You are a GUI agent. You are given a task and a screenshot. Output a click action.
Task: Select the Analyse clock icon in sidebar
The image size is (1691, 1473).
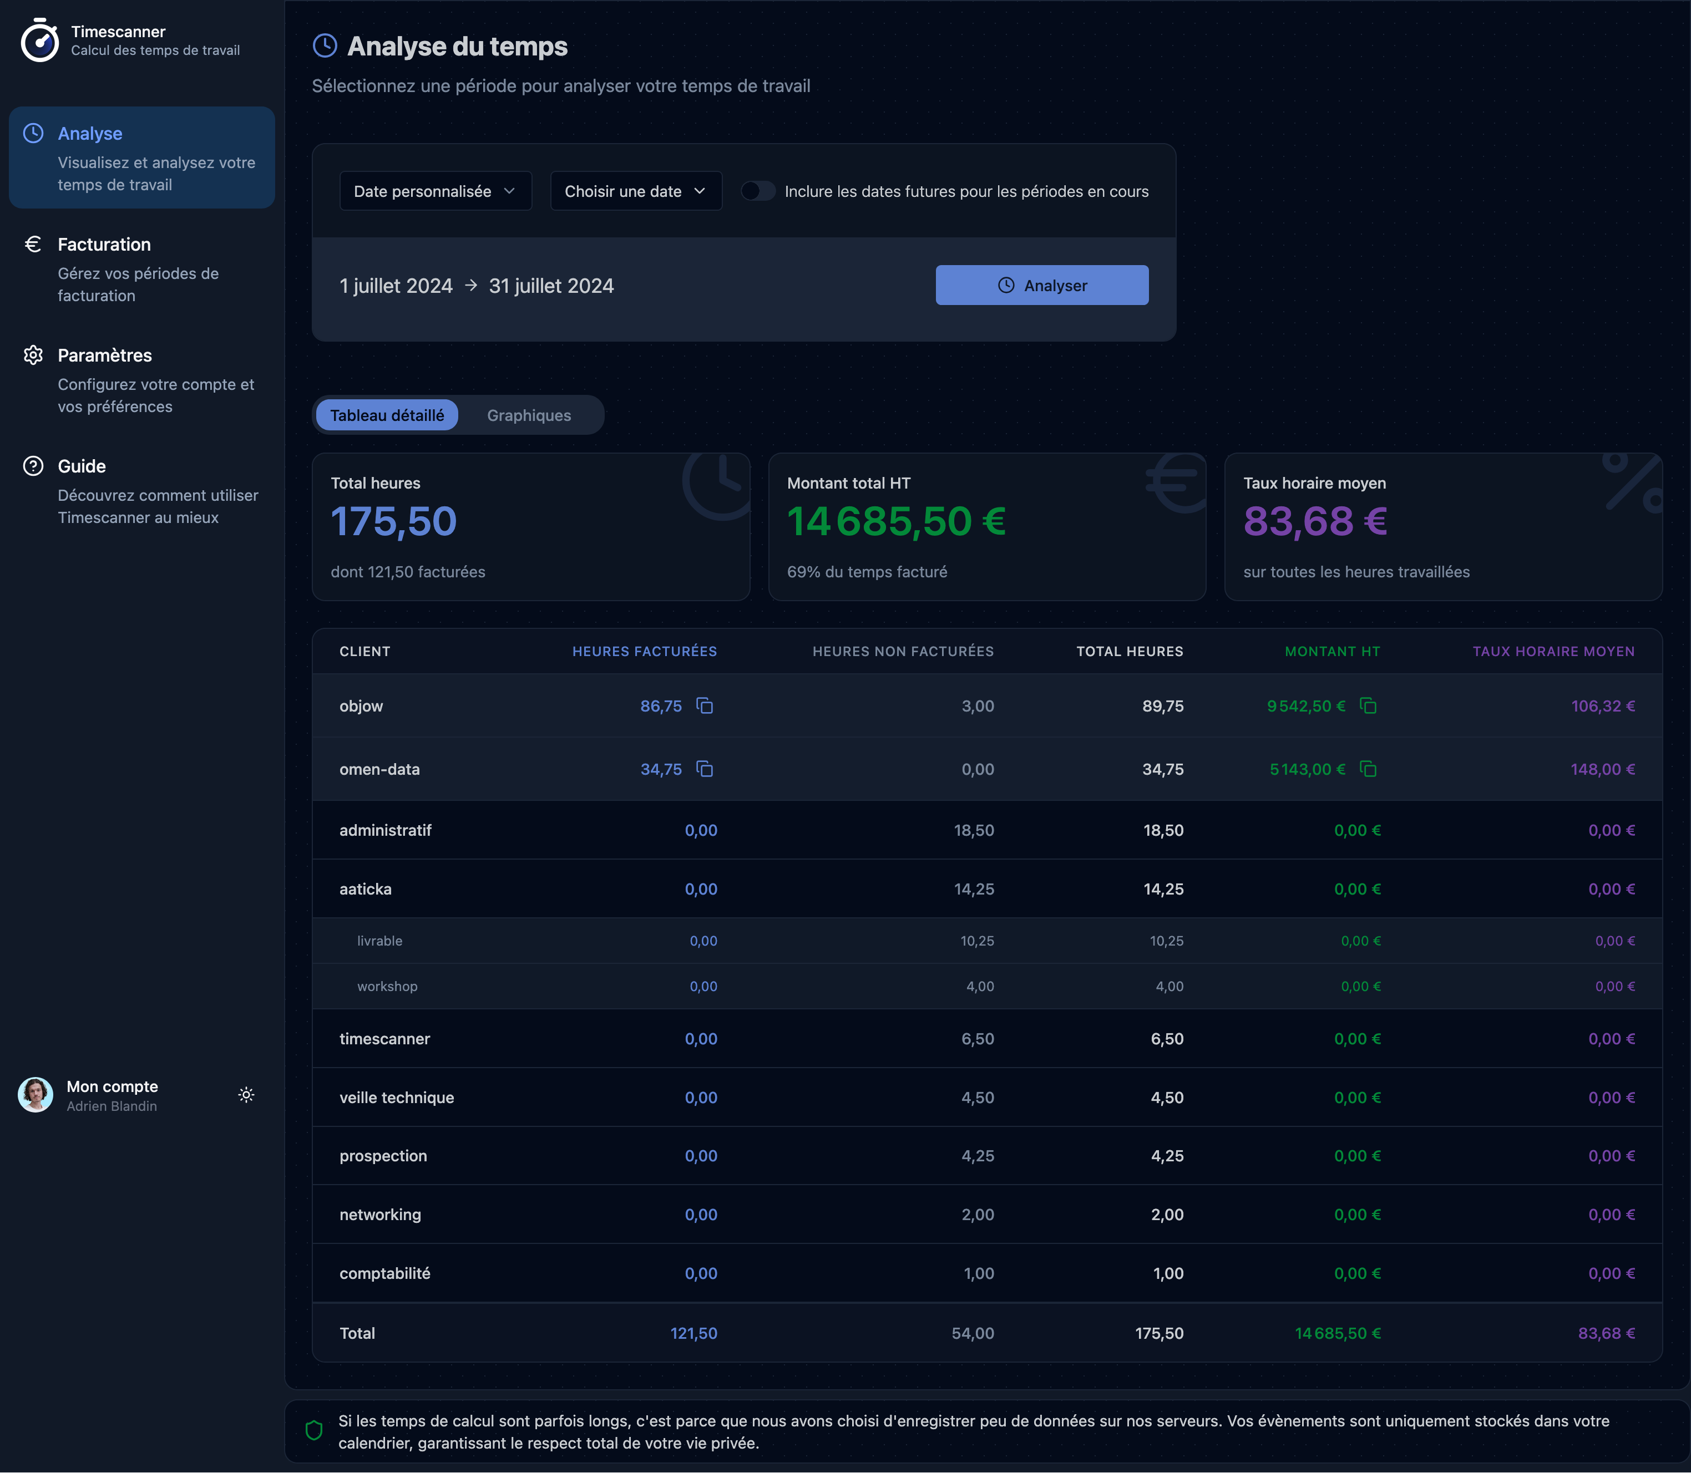[x=33, y=133]
